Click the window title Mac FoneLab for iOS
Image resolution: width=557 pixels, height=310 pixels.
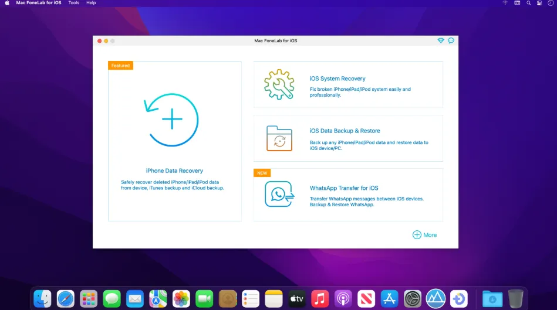pos(276,41)
